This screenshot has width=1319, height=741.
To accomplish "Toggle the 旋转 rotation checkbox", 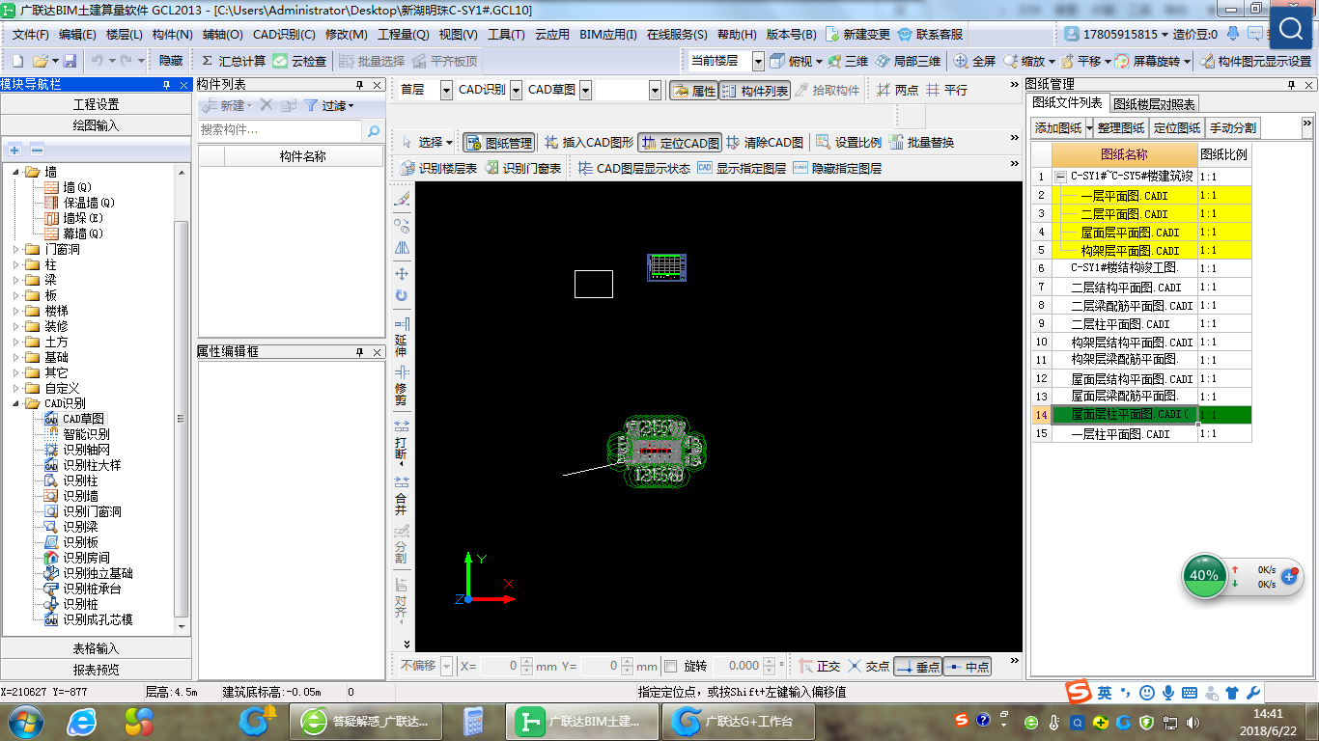I will click(671, 666).
